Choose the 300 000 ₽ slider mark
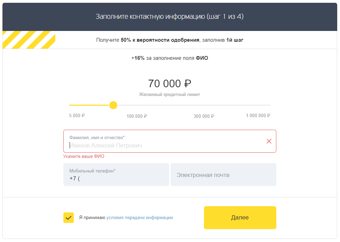This screenshot has height=242, width=340. [x=204, y=116]
